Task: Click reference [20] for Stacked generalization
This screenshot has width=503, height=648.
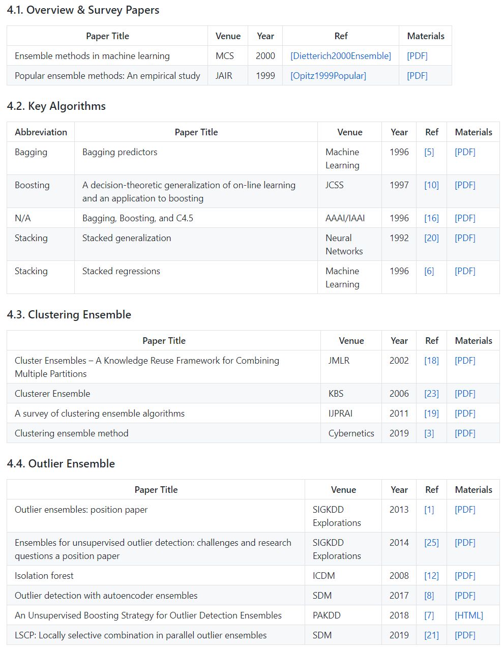Action: tap(431, 238)
